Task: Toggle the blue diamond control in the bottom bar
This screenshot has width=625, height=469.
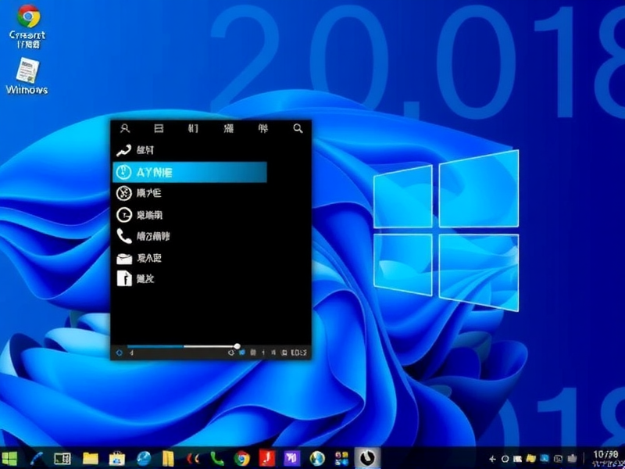Action: [119, 353]
